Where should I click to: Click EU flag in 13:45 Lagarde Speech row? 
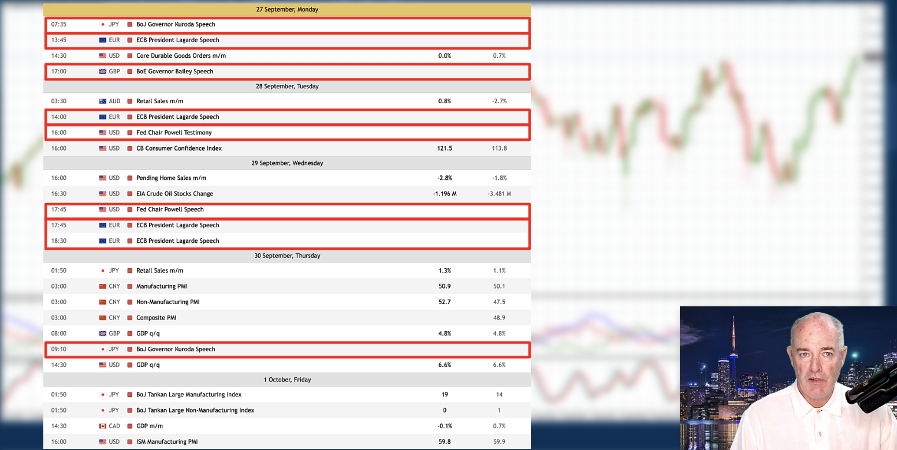point(103,40)
